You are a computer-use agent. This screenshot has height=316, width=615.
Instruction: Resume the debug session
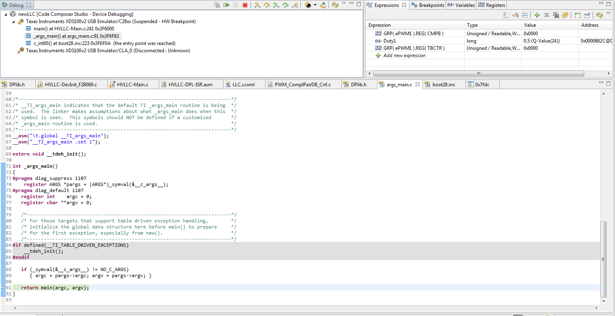[227, 5]
